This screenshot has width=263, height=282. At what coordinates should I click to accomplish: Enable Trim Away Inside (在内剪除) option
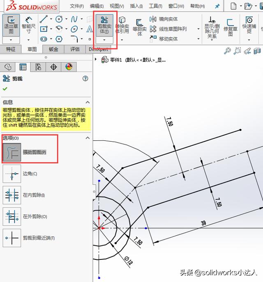(12, 195)
